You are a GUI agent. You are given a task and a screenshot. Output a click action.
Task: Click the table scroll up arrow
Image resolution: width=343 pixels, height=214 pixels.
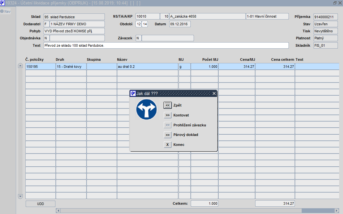[20, 66]
